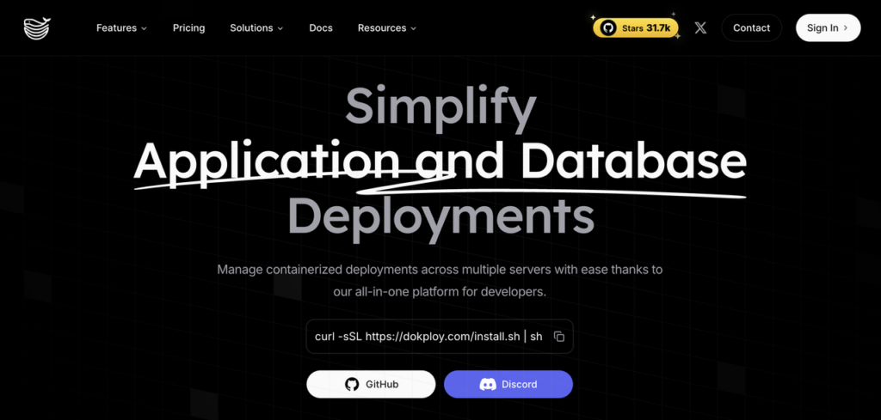Join via the Discord button
The height and width of the screenshot is (420, 881).
coord(508,384)
